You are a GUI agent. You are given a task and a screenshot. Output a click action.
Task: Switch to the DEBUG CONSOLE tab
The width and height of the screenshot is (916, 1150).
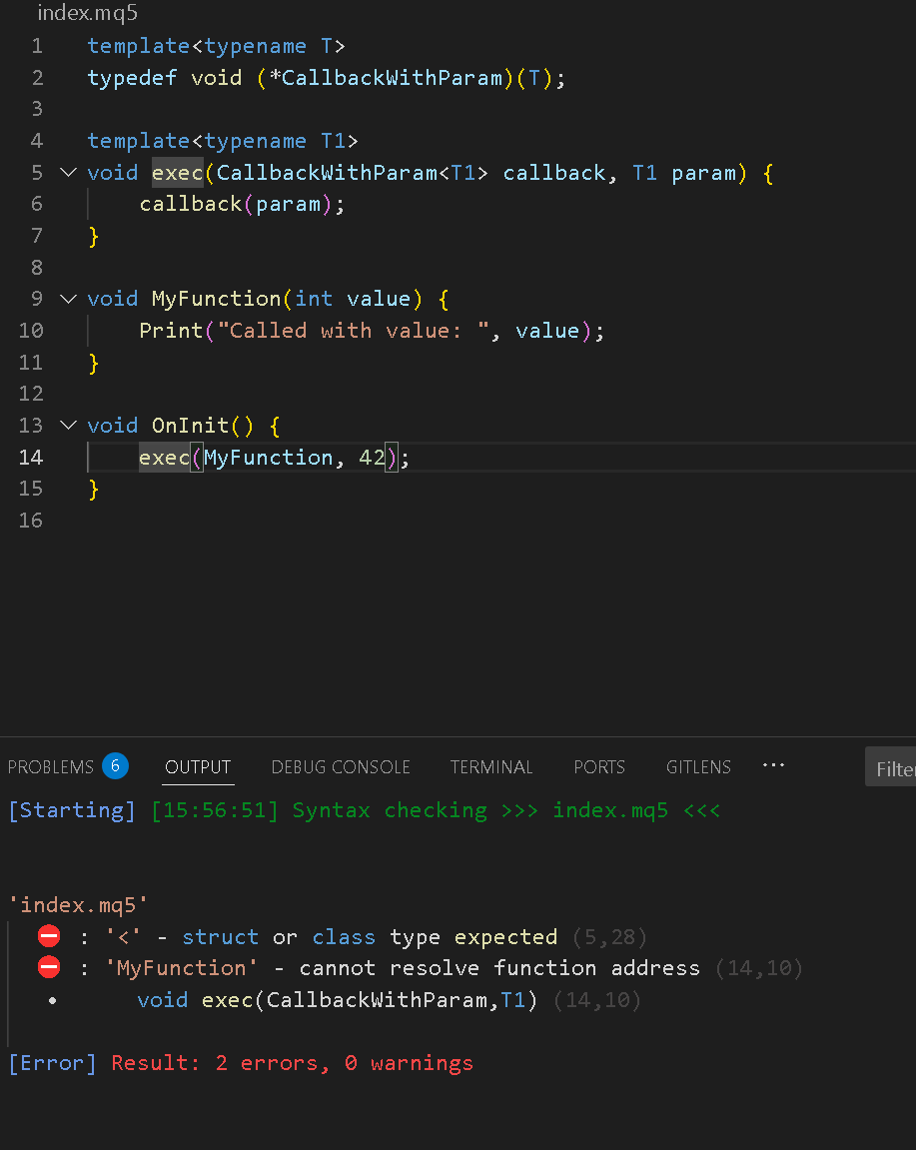click(341, 767)
